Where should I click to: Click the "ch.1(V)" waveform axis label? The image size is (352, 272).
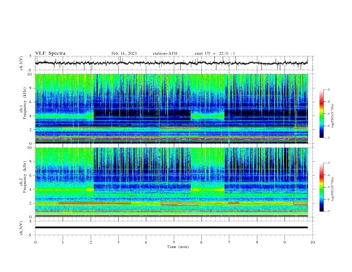tap(21, 63)
